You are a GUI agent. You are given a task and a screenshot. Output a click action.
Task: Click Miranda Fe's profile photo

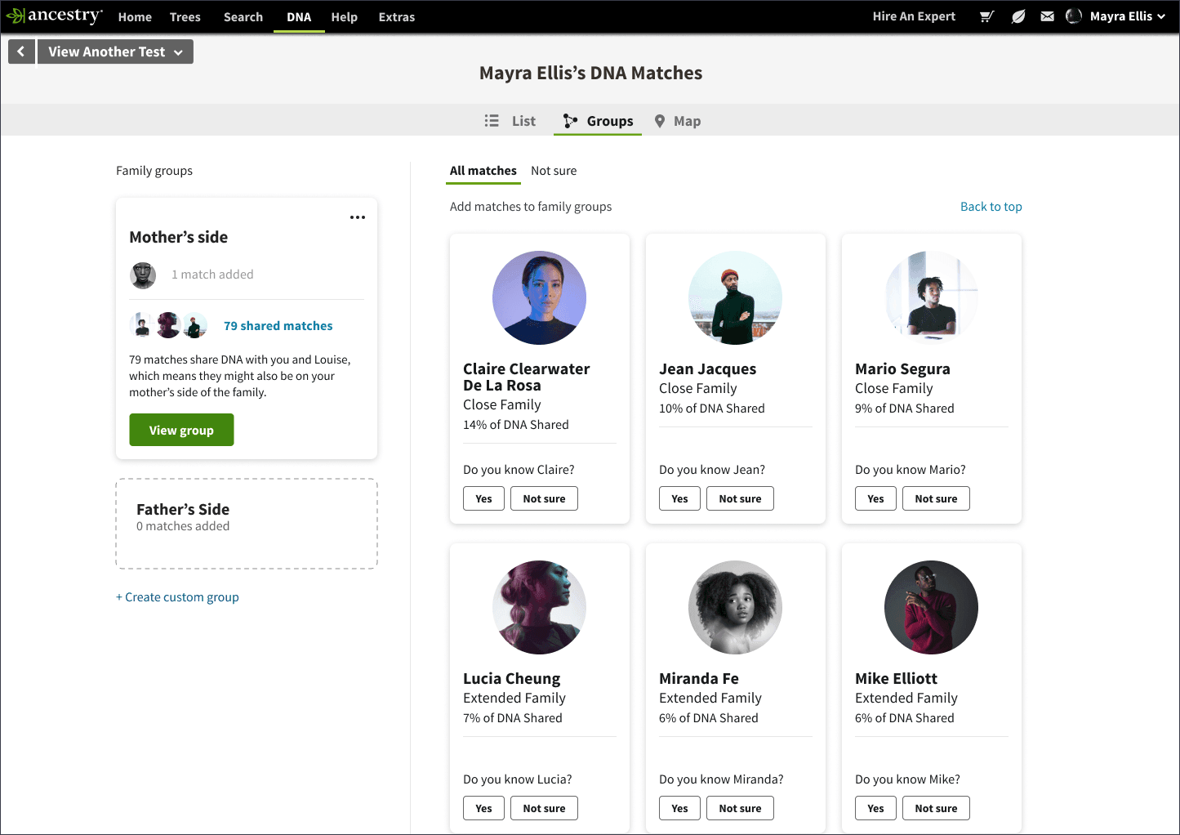pos(735,607)
